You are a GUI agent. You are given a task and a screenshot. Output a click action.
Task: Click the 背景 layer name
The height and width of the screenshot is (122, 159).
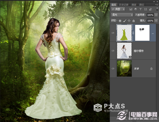tap(137, 69)
